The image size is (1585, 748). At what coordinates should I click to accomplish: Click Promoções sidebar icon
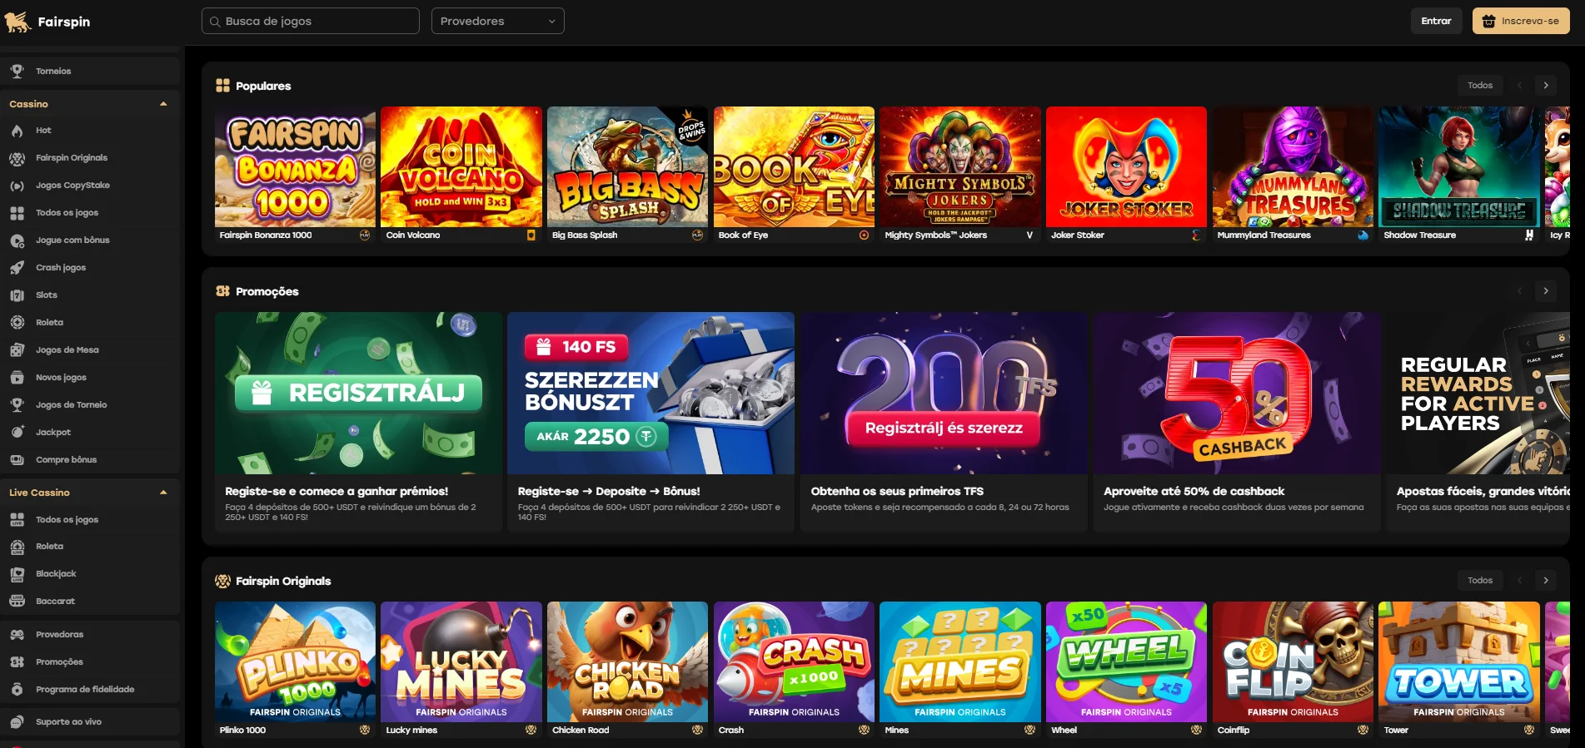(x=17, y=662)
